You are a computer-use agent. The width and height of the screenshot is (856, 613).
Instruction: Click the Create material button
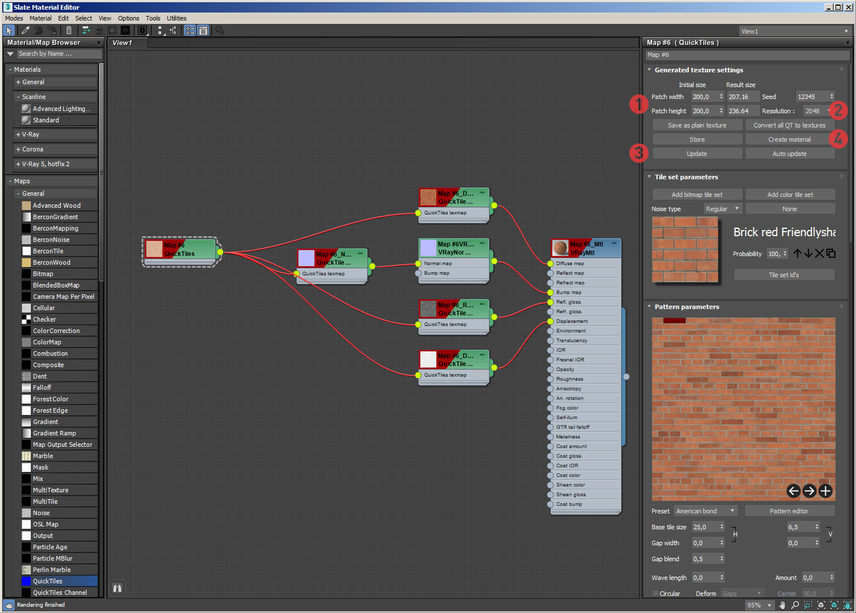[x=789, y=139]
